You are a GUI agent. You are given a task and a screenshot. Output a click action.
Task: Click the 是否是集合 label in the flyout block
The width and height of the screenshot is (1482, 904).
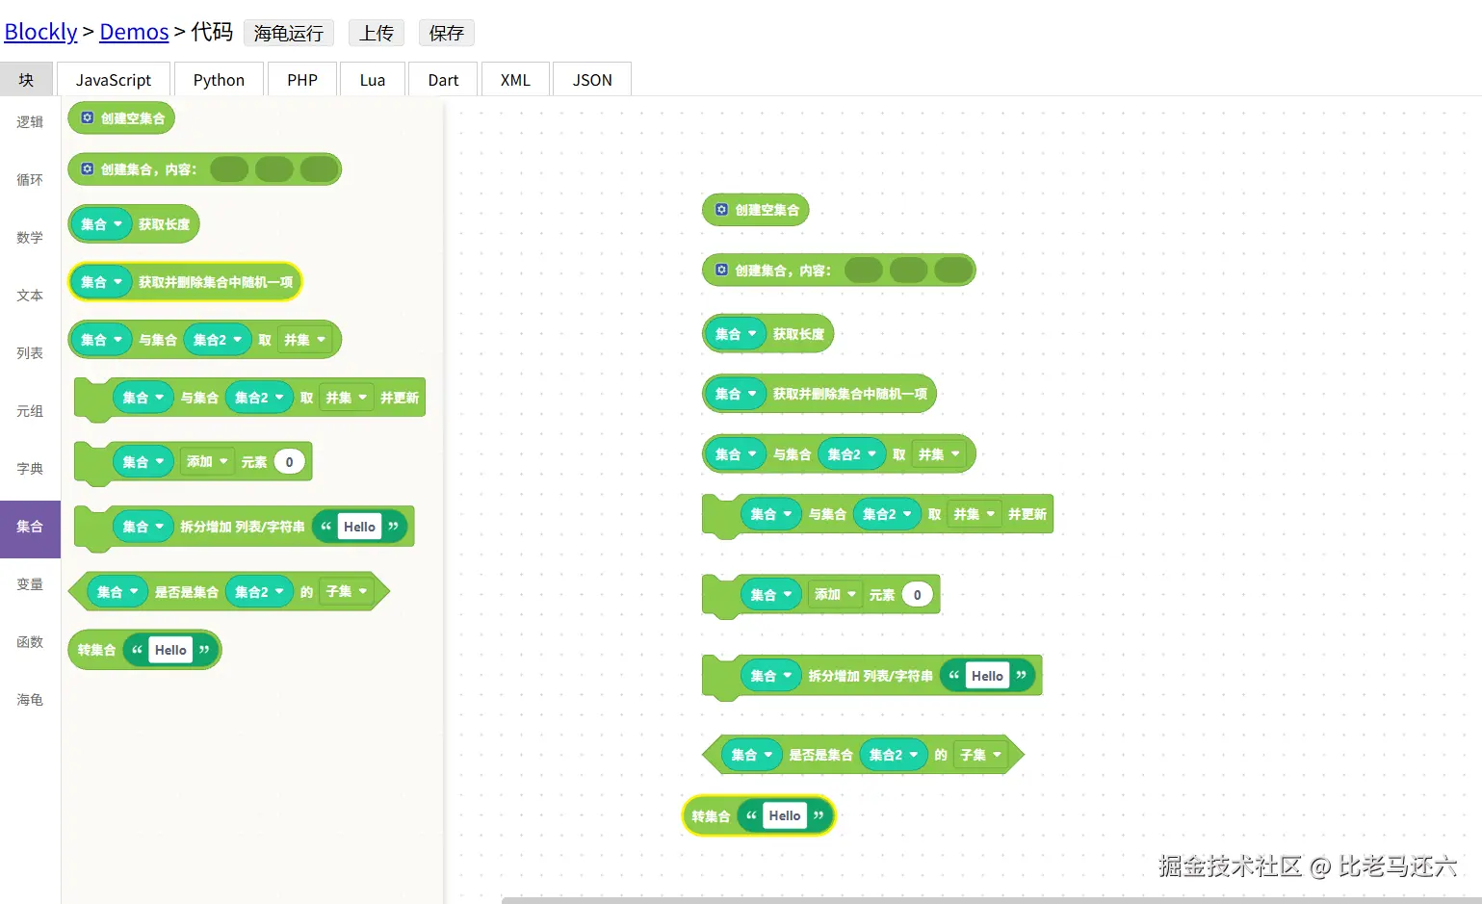tap(187, 592)
